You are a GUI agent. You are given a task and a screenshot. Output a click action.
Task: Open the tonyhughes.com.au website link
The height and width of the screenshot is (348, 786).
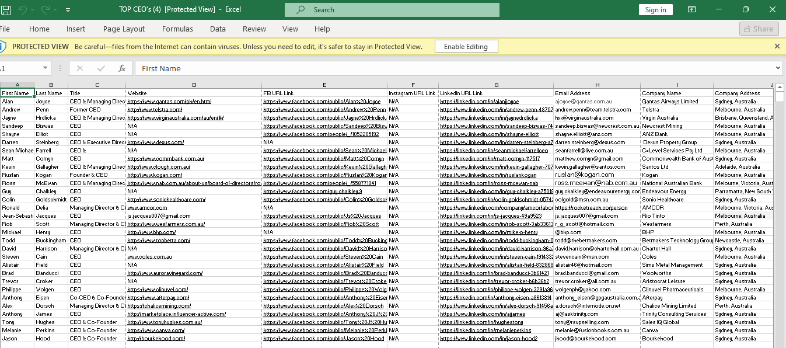tap(165, 322)
